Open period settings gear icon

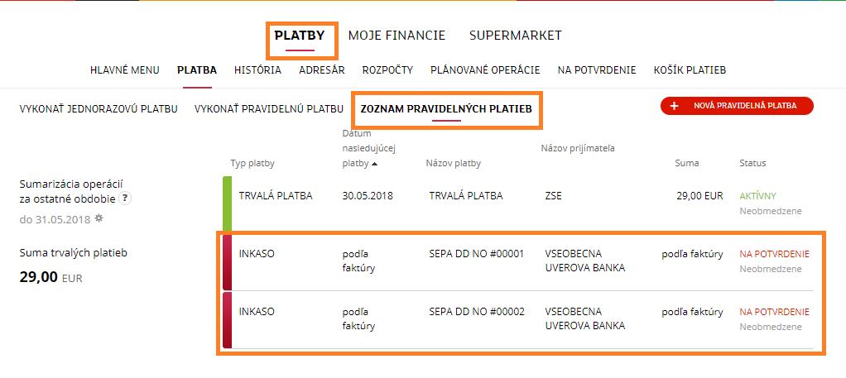[x=99, y=218]
